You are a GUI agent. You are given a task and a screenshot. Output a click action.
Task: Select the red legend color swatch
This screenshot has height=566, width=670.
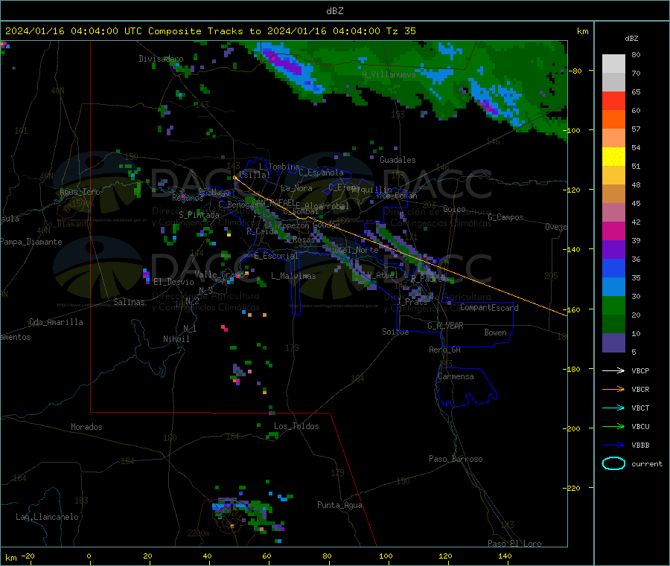tap(613, 100)
